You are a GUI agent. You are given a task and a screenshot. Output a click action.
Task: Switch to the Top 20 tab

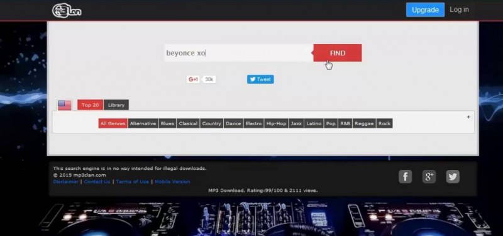(x=90, y=105)
